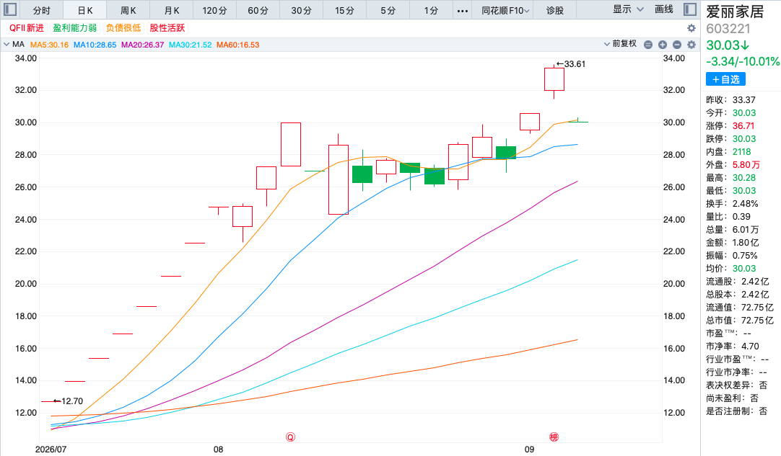
Task: Expand the 同花顺F10 dropdown
Action: point(505,10)
